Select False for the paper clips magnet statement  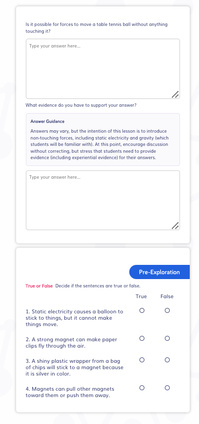(x=167, y=338)
